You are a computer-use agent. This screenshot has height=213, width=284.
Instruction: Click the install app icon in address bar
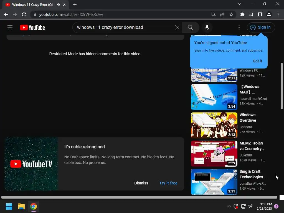(213, 14)
